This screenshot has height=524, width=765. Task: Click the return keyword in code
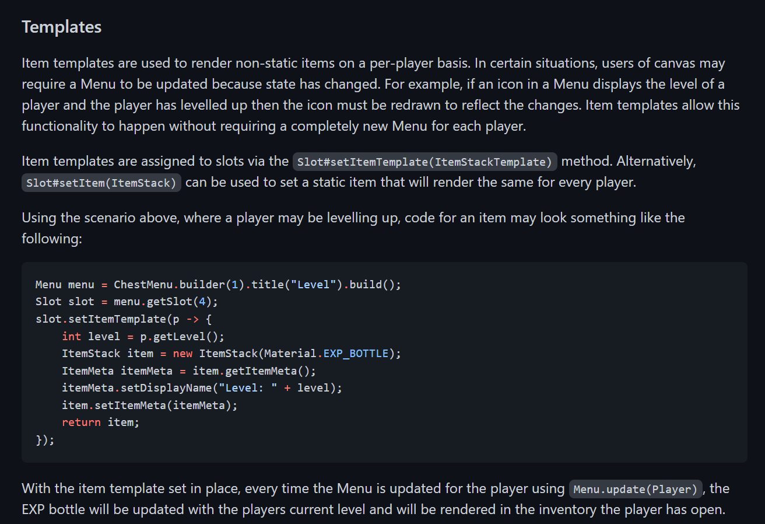point(82,422)
